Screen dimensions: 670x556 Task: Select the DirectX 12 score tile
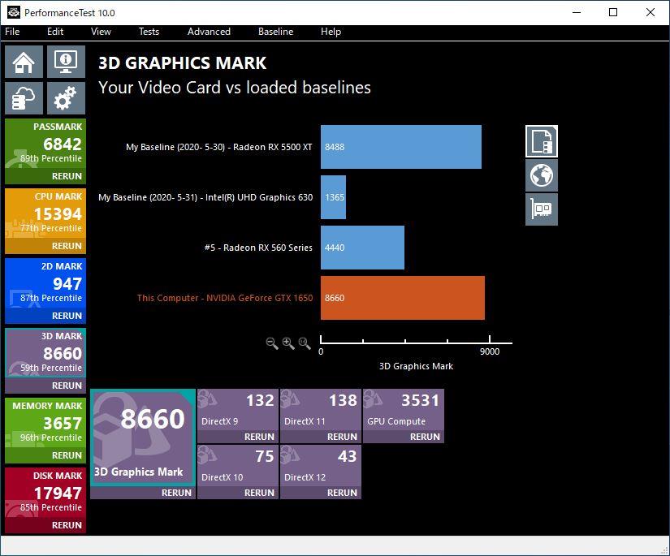321,466
